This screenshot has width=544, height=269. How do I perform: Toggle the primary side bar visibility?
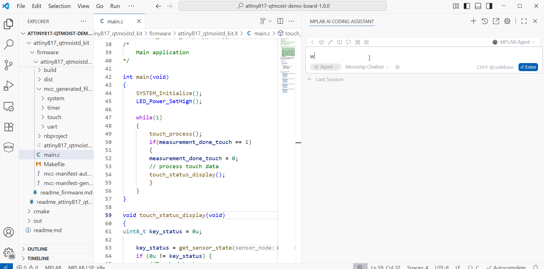click(467, 6)
